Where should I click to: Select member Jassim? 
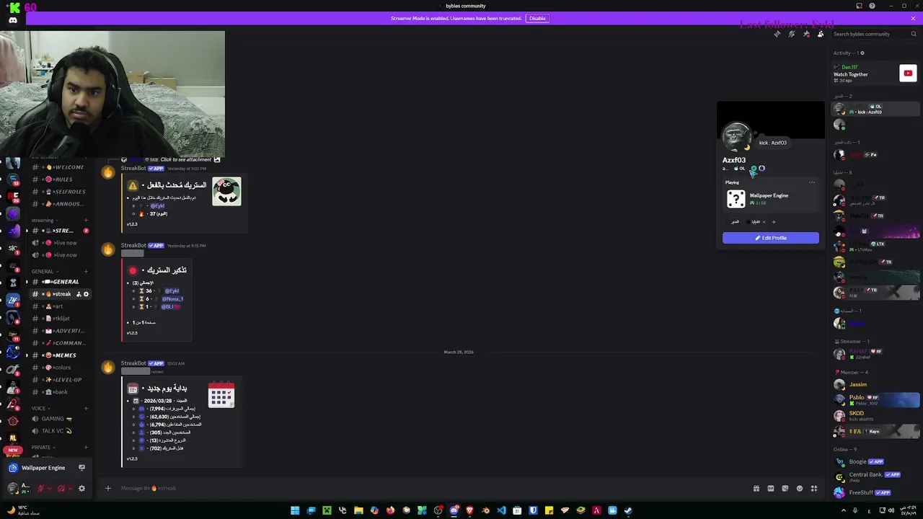[x=876, y=385]
